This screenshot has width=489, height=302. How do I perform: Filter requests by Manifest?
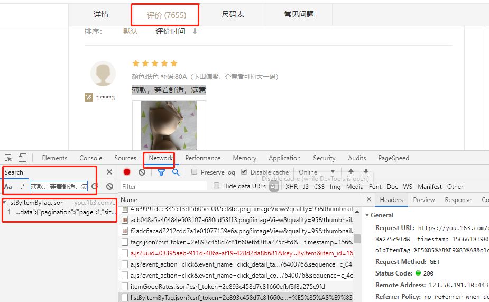coord(430,187)
